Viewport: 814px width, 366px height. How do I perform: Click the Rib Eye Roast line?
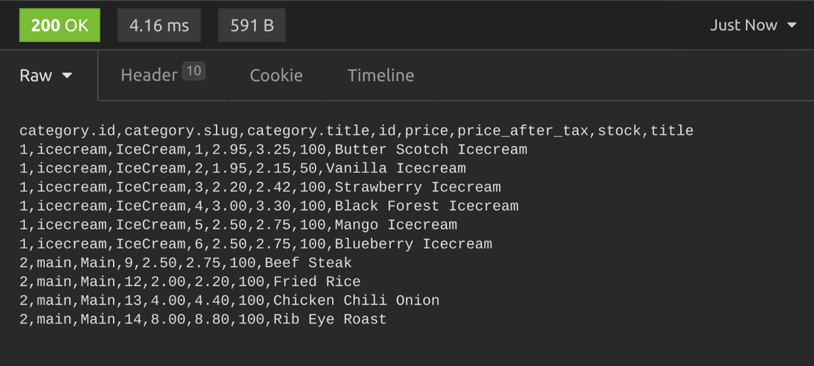(x=203, y=320)
